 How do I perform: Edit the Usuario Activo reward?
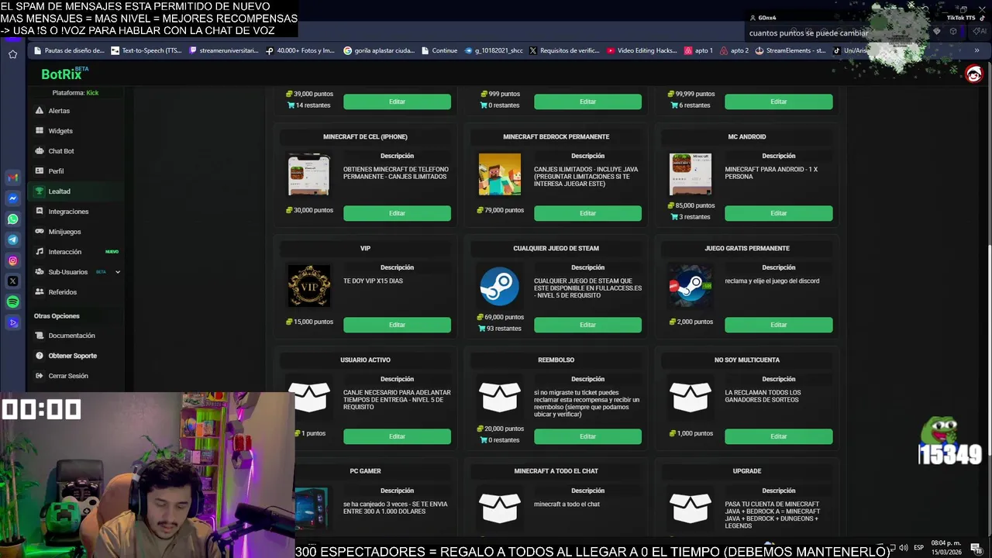(397, 436)
